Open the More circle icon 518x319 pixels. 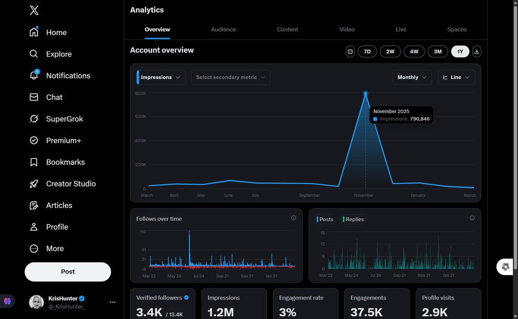[34, 249]
